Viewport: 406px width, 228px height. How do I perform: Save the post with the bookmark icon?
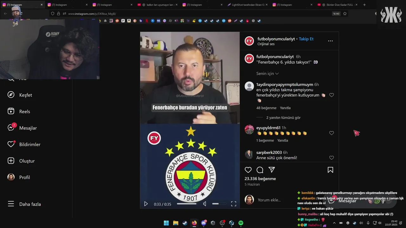pyautogui.click(x=330, y=170)
